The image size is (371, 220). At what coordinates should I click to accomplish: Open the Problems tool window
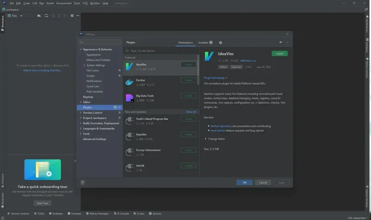pos(56,214)
